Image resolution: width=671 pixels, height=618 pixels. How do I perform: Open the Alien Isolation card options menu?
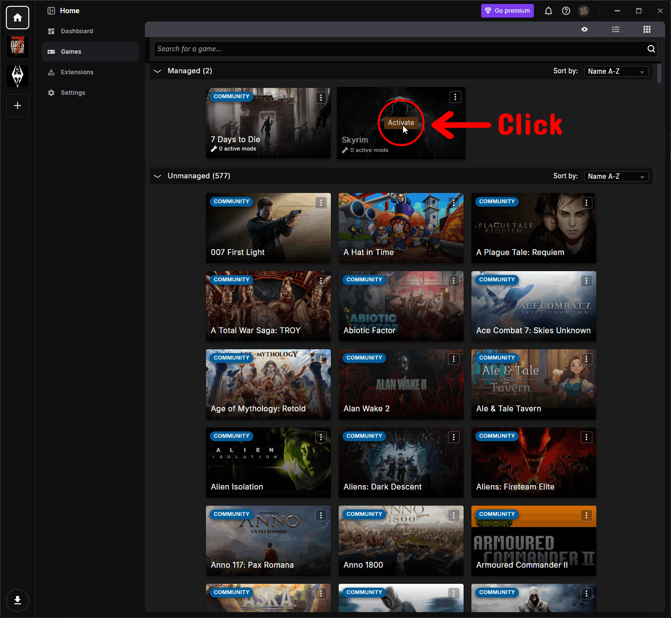pos(321,437)
